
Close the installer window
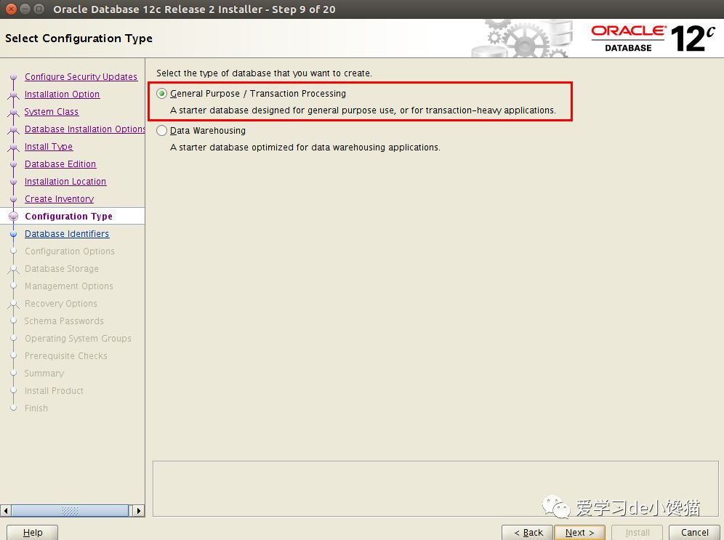tap(12, 9)
